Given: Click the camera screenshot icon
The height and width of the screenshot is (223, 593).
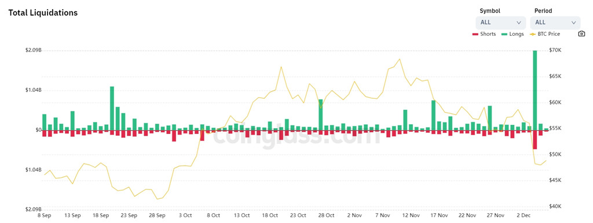Looking at the screenshot, I should tap(581, 34).
